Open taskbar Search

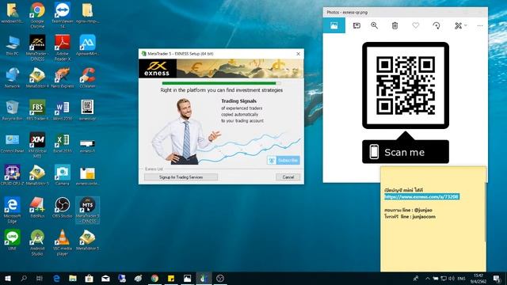[24, 278]
